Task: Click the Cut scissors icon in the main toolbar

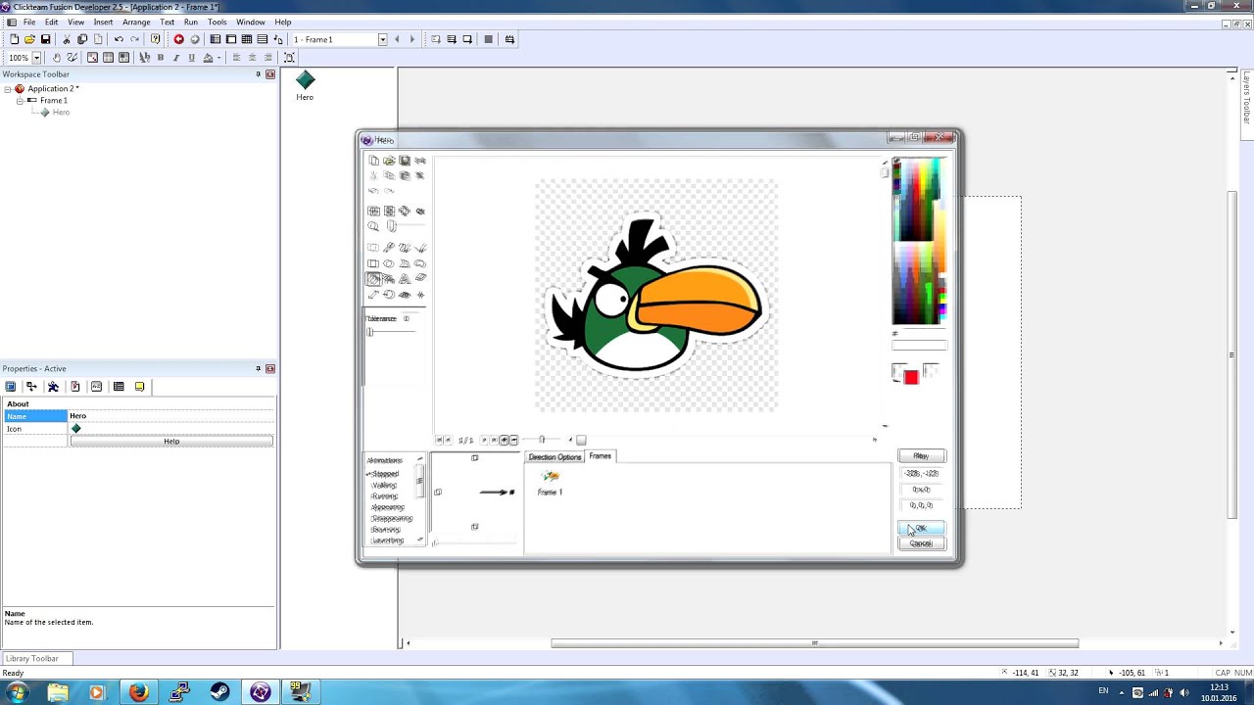Action: (x=67, y=39)
